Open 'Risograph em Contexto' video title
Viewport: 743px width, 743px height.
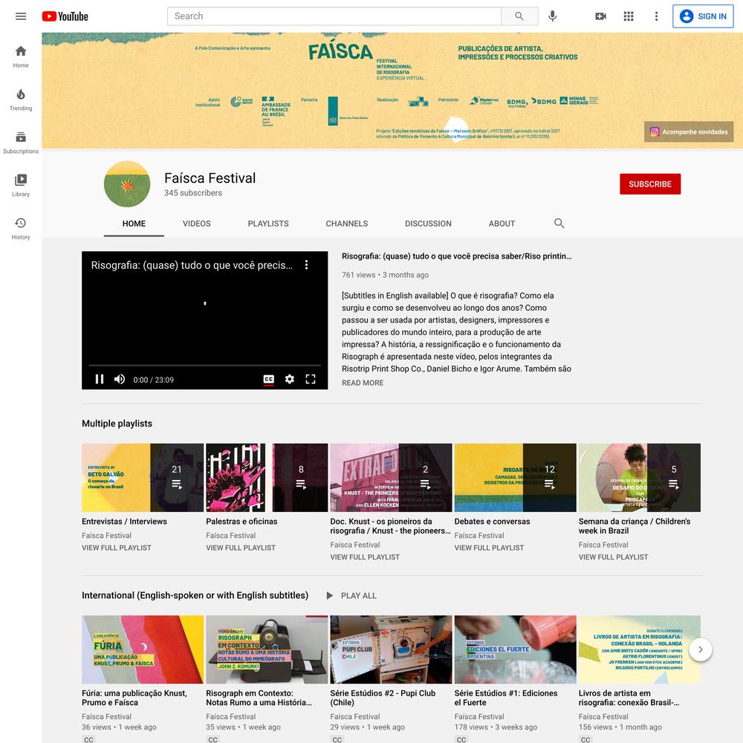pos(259,698)
